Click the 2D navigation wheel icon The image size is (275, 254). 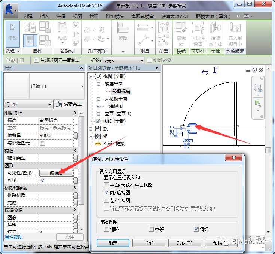click(x=258, y=88)
